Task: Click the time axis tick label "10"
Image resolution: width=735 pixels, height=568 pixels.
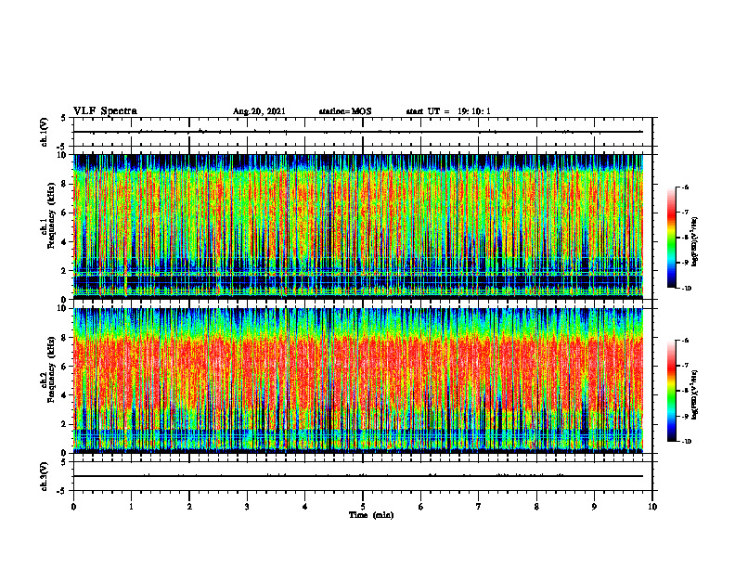Action: click(652, 507)
